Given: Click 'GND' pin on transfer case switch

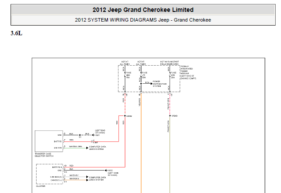Looking at the screenshot, I should coord(59,135).
